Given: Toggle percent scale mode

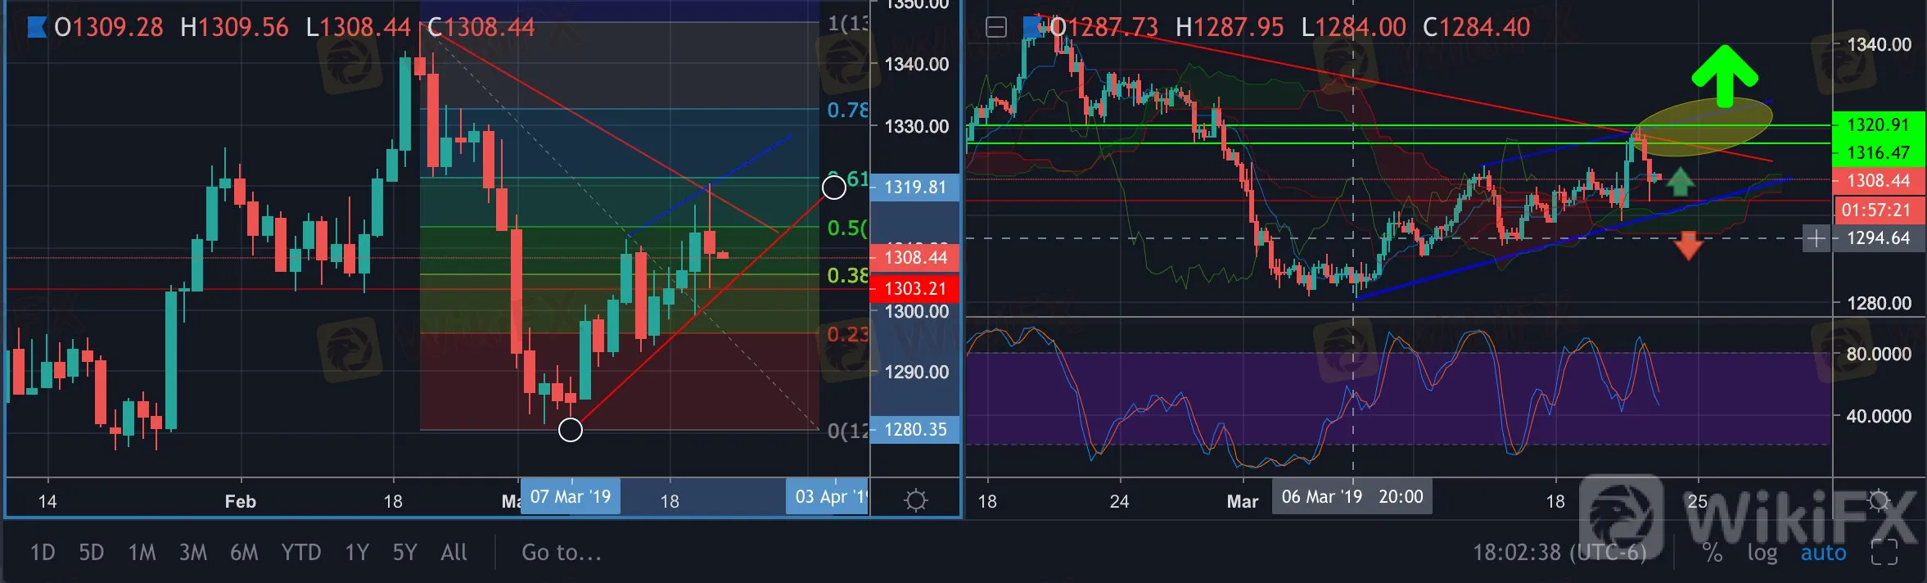Looking at the screenshot, I should 1712,553.
